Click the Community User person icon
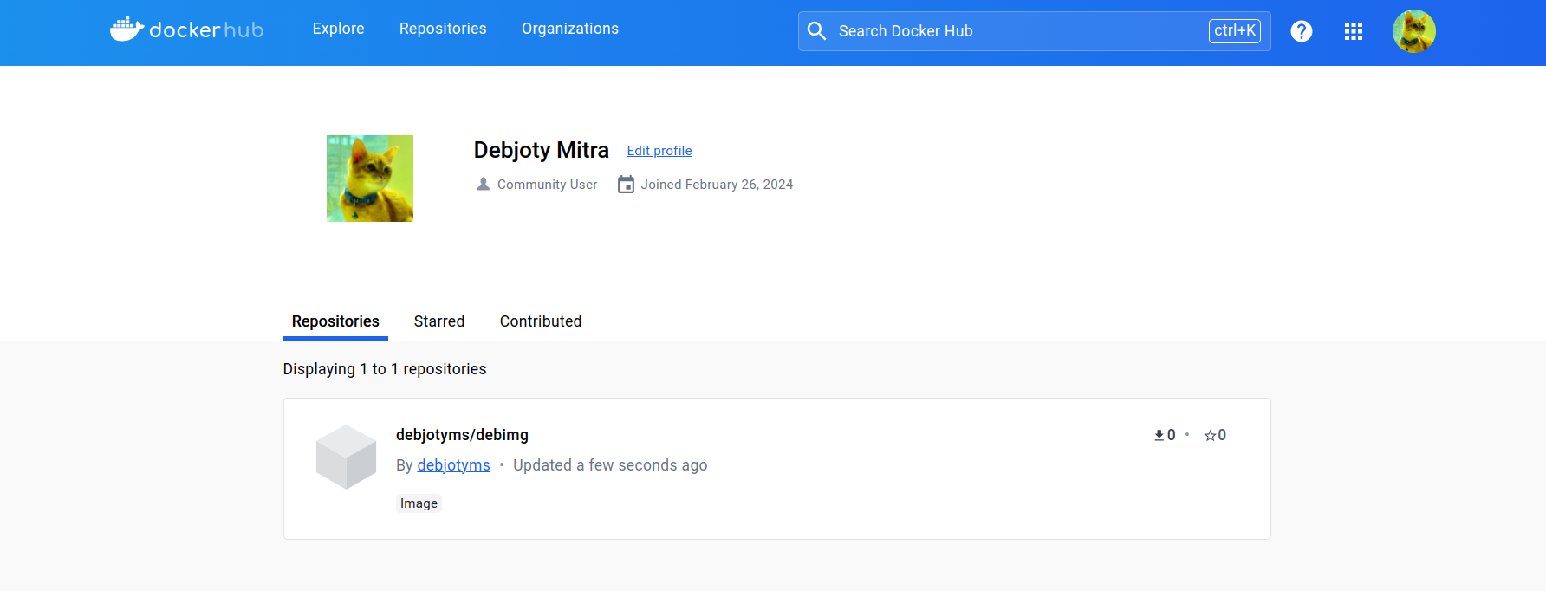The width and height of the screenshot is (1546, 591). (x=484, y=185)
